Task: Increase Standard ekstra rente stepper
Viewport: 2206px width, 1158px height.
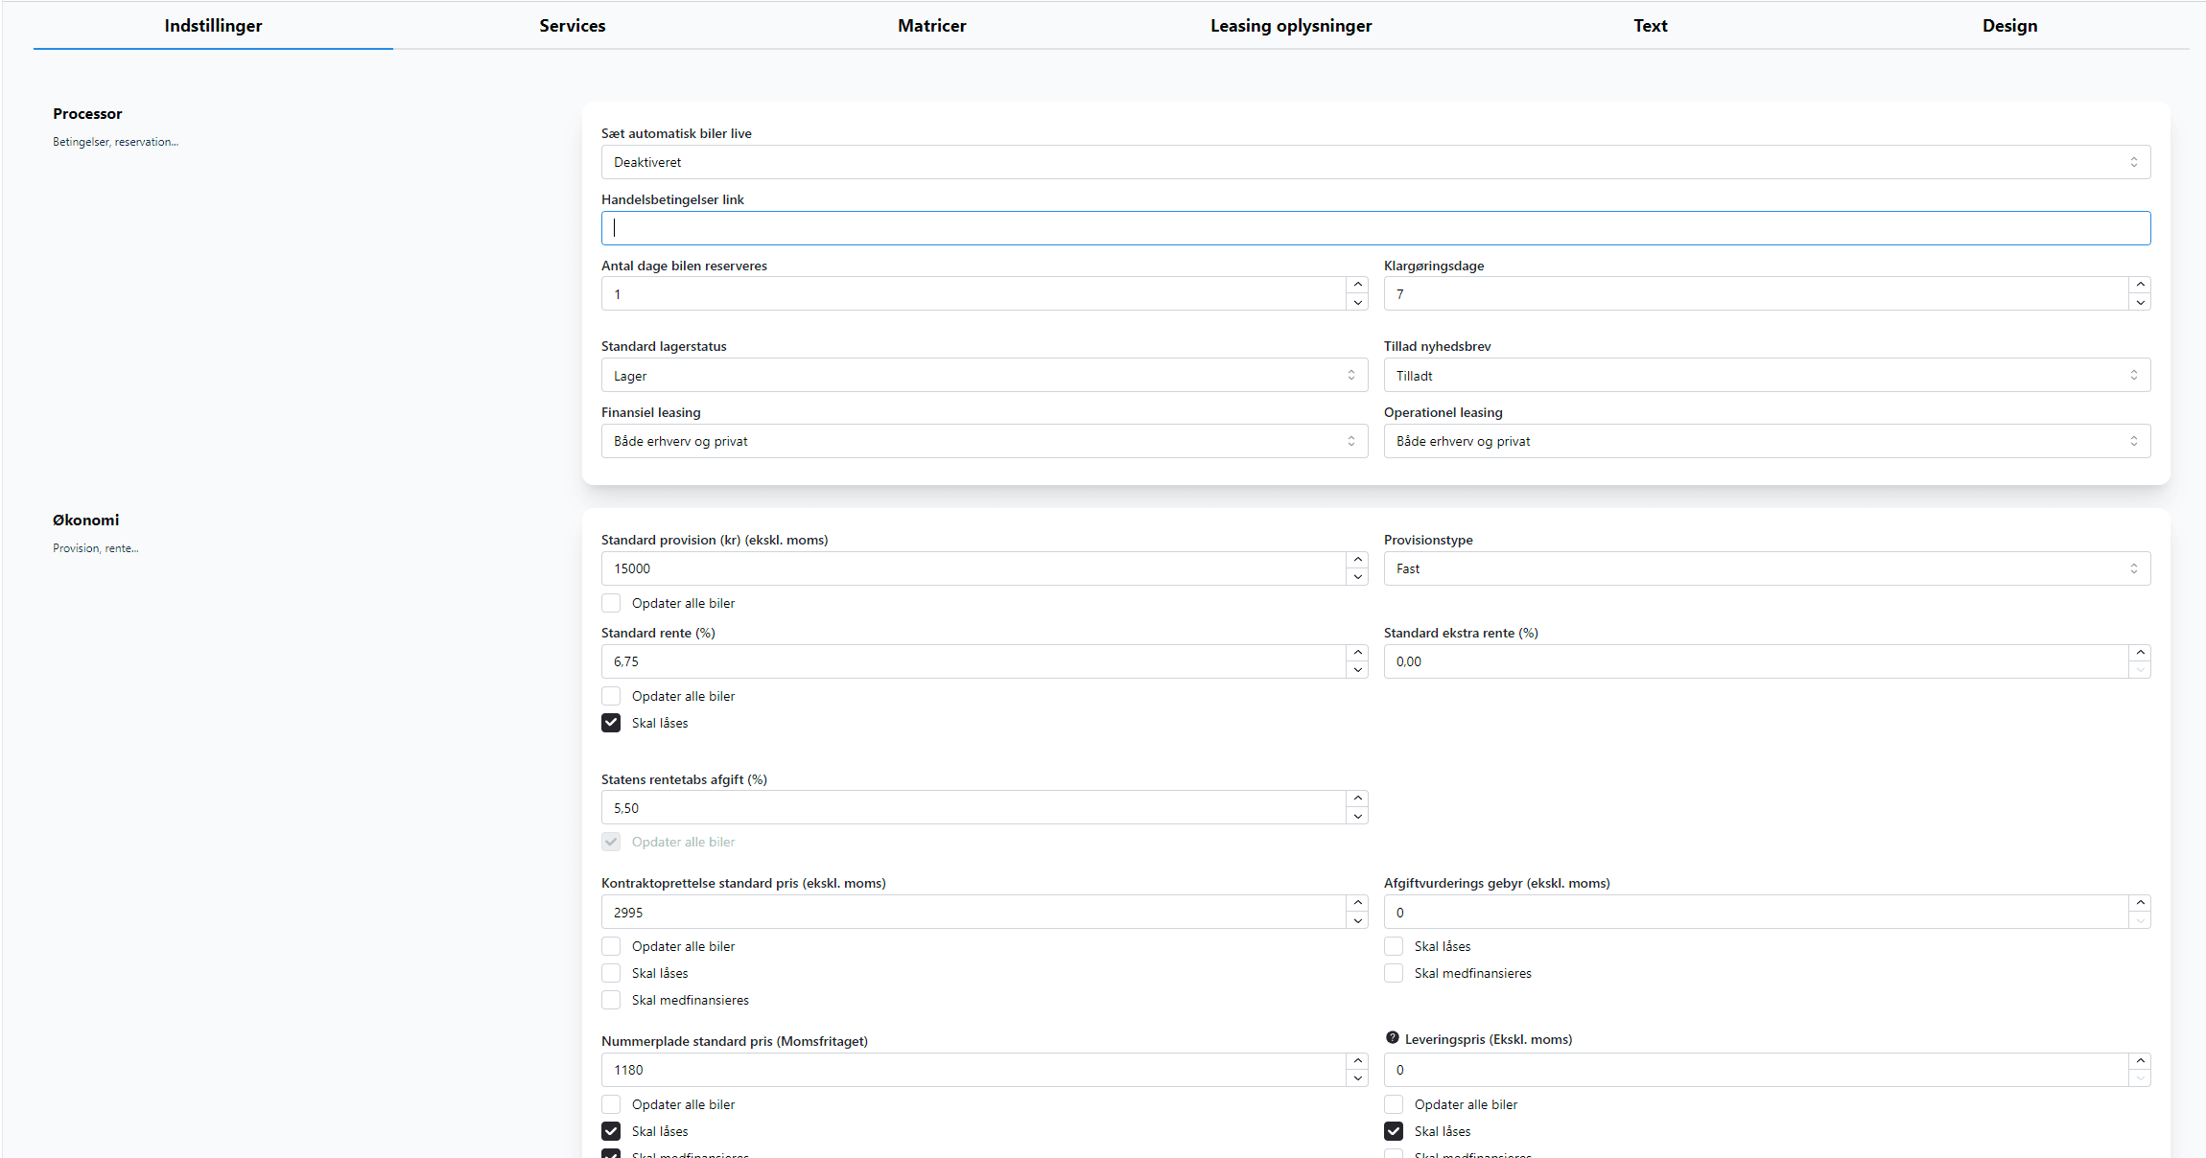Action: tap(2140, 653)
